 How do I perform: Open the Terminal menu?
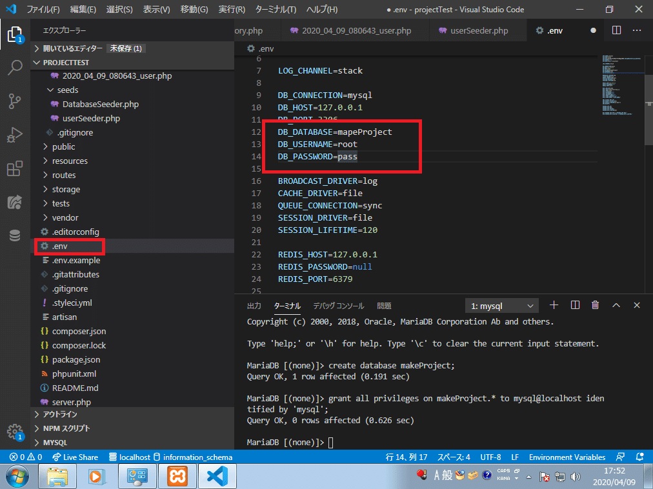tap(276, 9)
